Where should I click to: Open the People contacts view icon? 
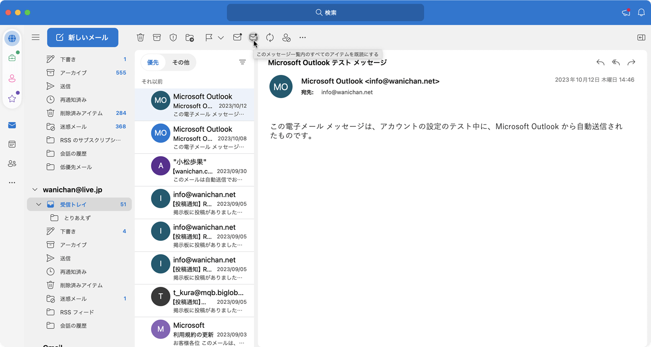coord(12,163)
